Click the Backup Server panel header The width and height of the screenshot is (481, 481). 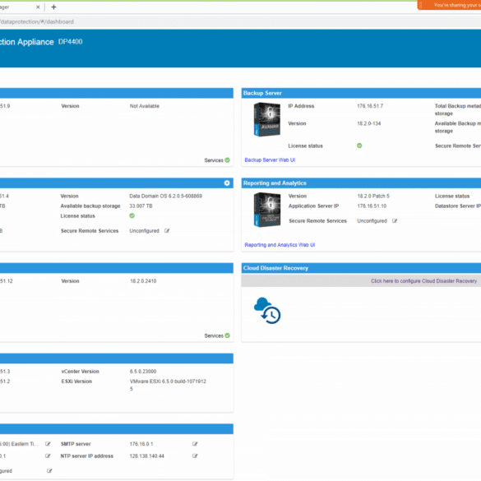pyautogui.click(x=361, y=93)
